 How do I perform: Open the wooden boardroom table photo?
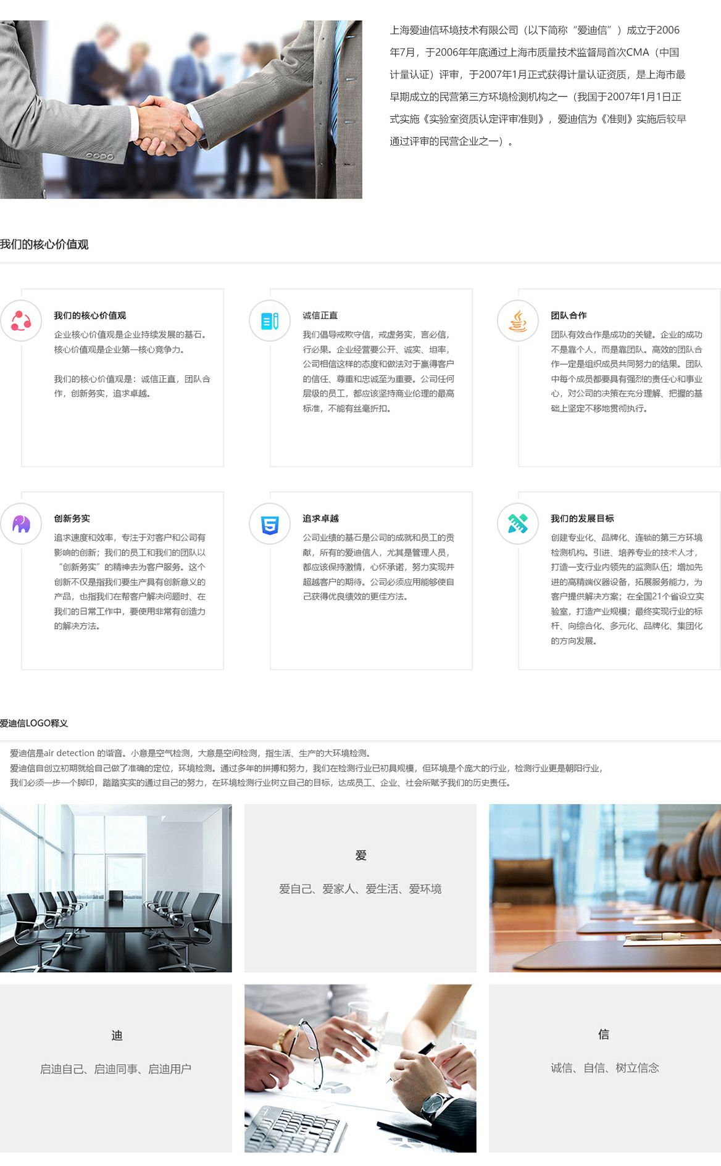tap(604, 888)
